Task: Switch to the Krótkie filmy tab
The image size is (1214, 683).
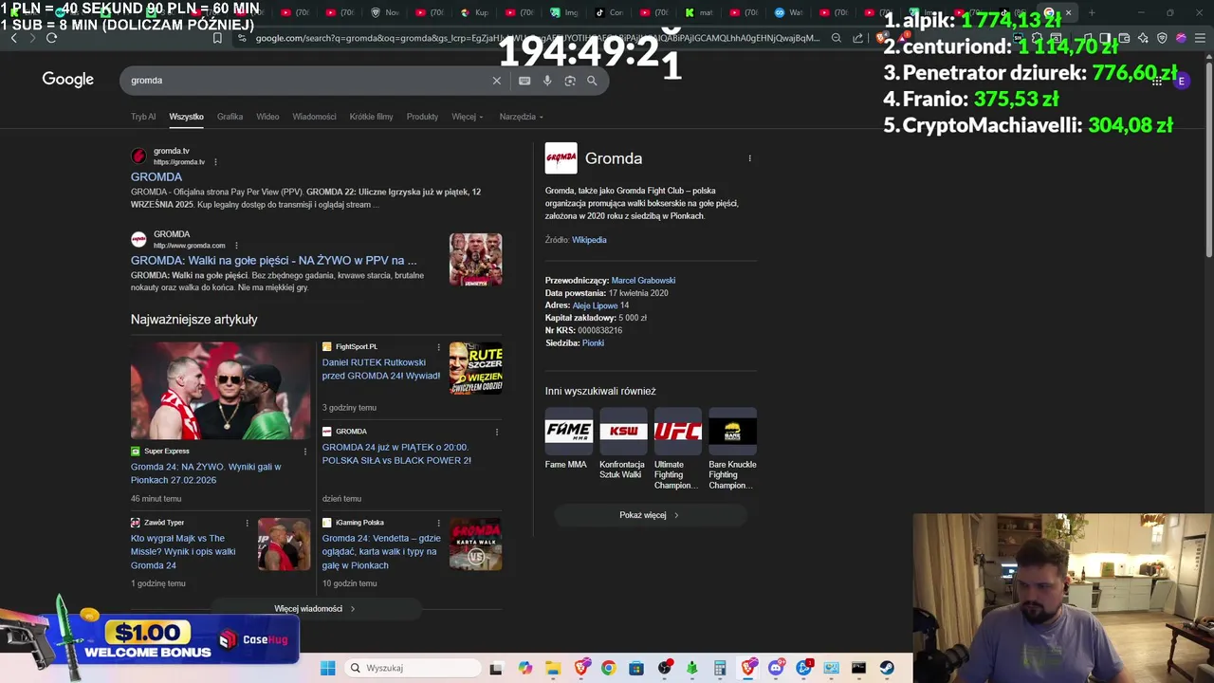Action: (x=371, y=117)
